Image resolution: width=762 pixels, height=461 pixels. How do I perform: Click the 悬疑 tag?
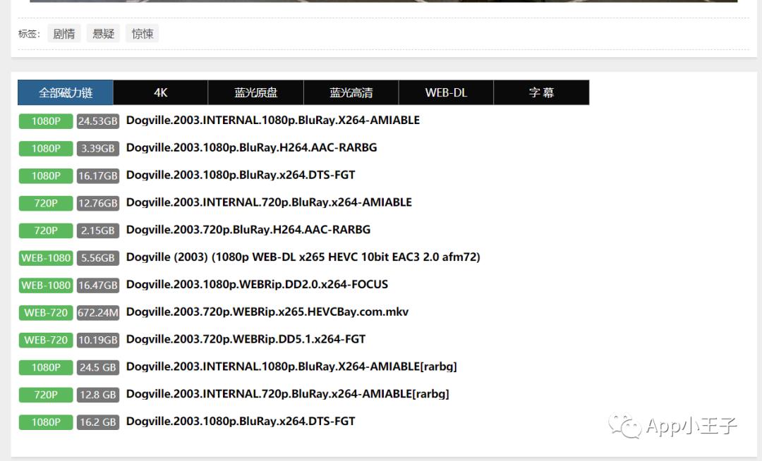coord(103,34)
